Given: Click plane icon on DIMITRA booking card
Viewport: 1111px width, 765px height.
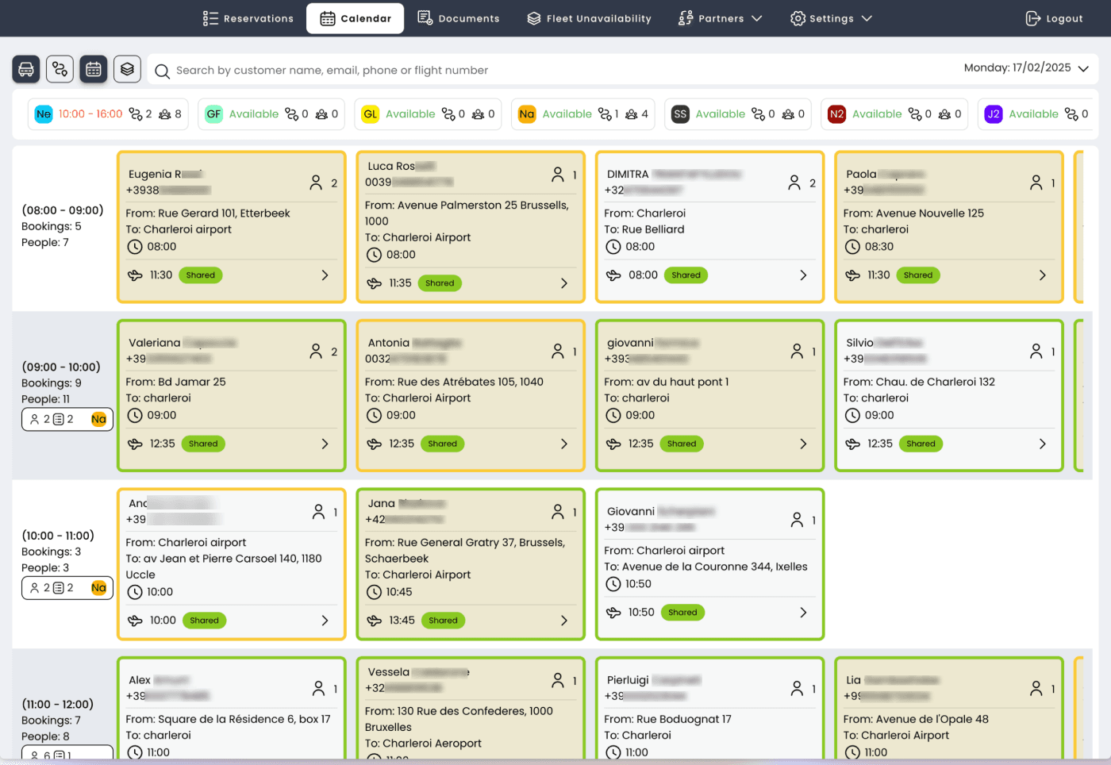Looking at the screenshot, I should point(613,275).
